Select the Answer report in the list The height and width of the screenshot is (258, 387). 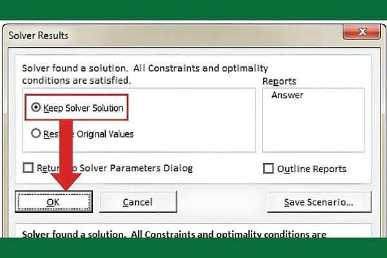pyautogui.click(x=287, y=95)
